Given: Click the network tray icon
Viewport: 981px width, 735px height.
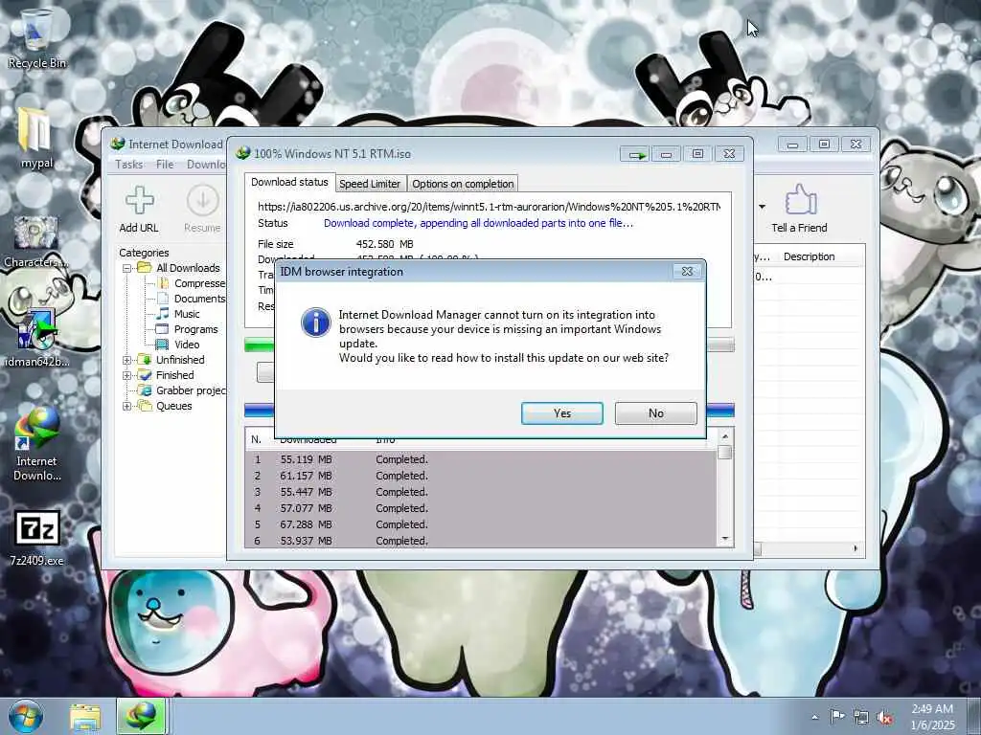Looking at the screenshot, I should 861,718.
